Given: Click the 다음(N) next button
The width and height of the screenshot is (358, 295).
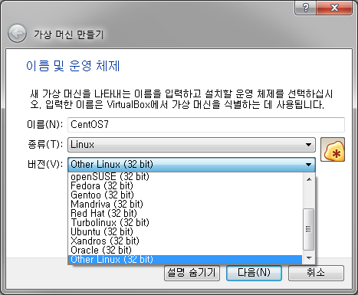Looking at the screenshot, I should tap(254, 273).
